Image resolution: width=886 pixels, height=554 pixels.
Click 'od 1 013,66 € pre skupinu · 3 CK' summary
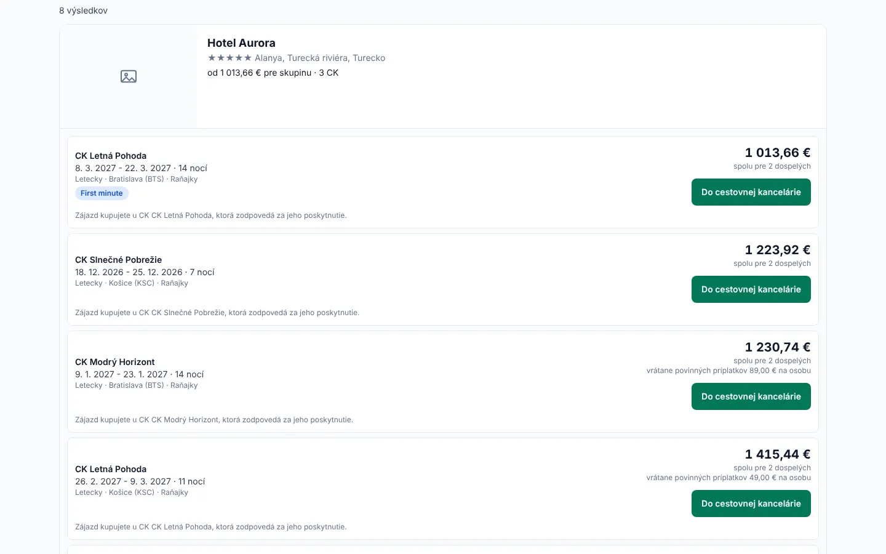tap(273, 73)
